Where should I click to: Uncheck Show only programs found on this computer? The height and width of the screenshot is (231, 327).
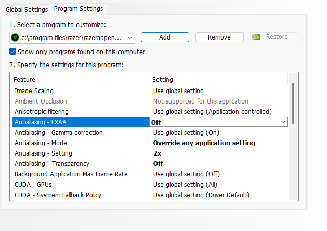click(x=12, y=52)
